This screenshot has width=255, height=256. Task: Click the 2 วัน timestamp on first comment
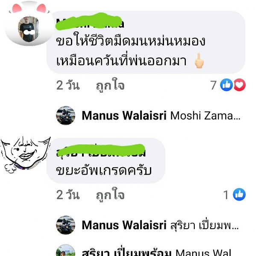(x=68, y=85)
